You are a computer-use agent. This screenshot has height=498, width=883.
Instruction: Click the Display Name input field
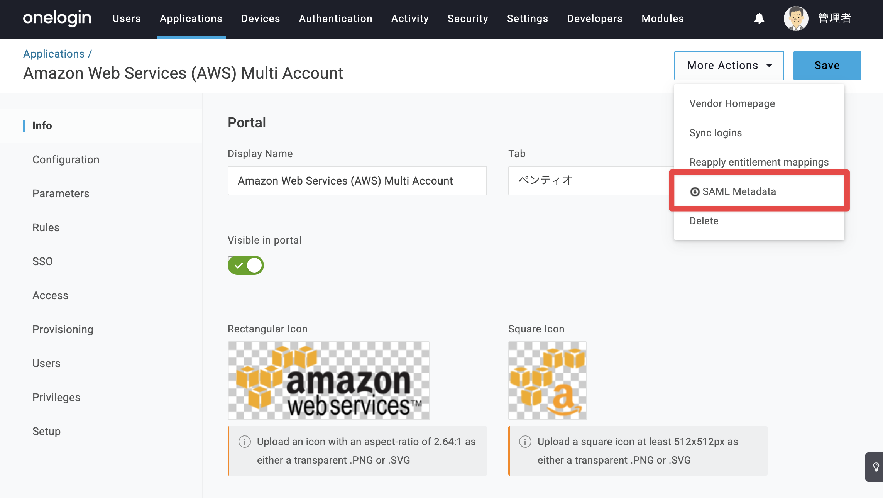pos(357,181)
